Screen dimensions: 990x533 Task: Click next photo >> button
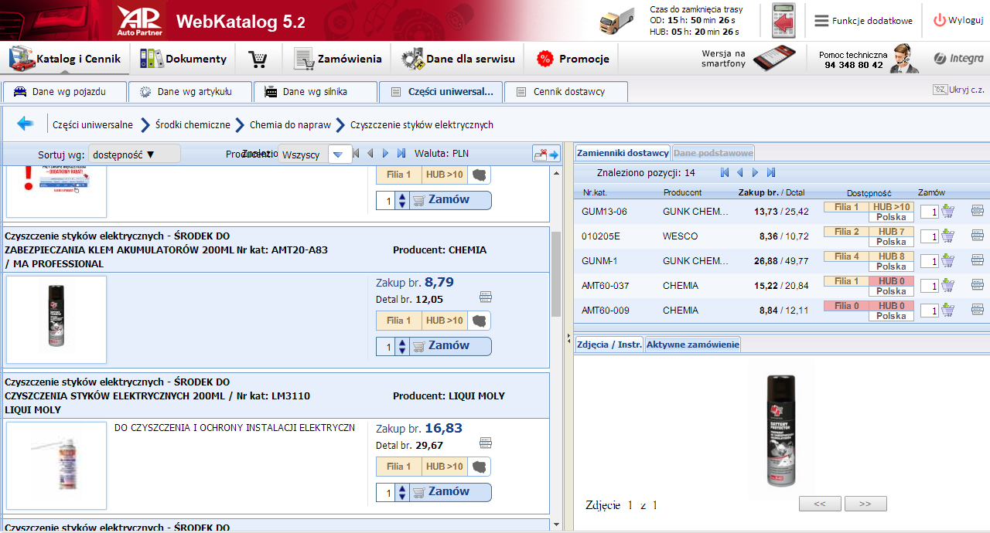click(x=865, y=504)
